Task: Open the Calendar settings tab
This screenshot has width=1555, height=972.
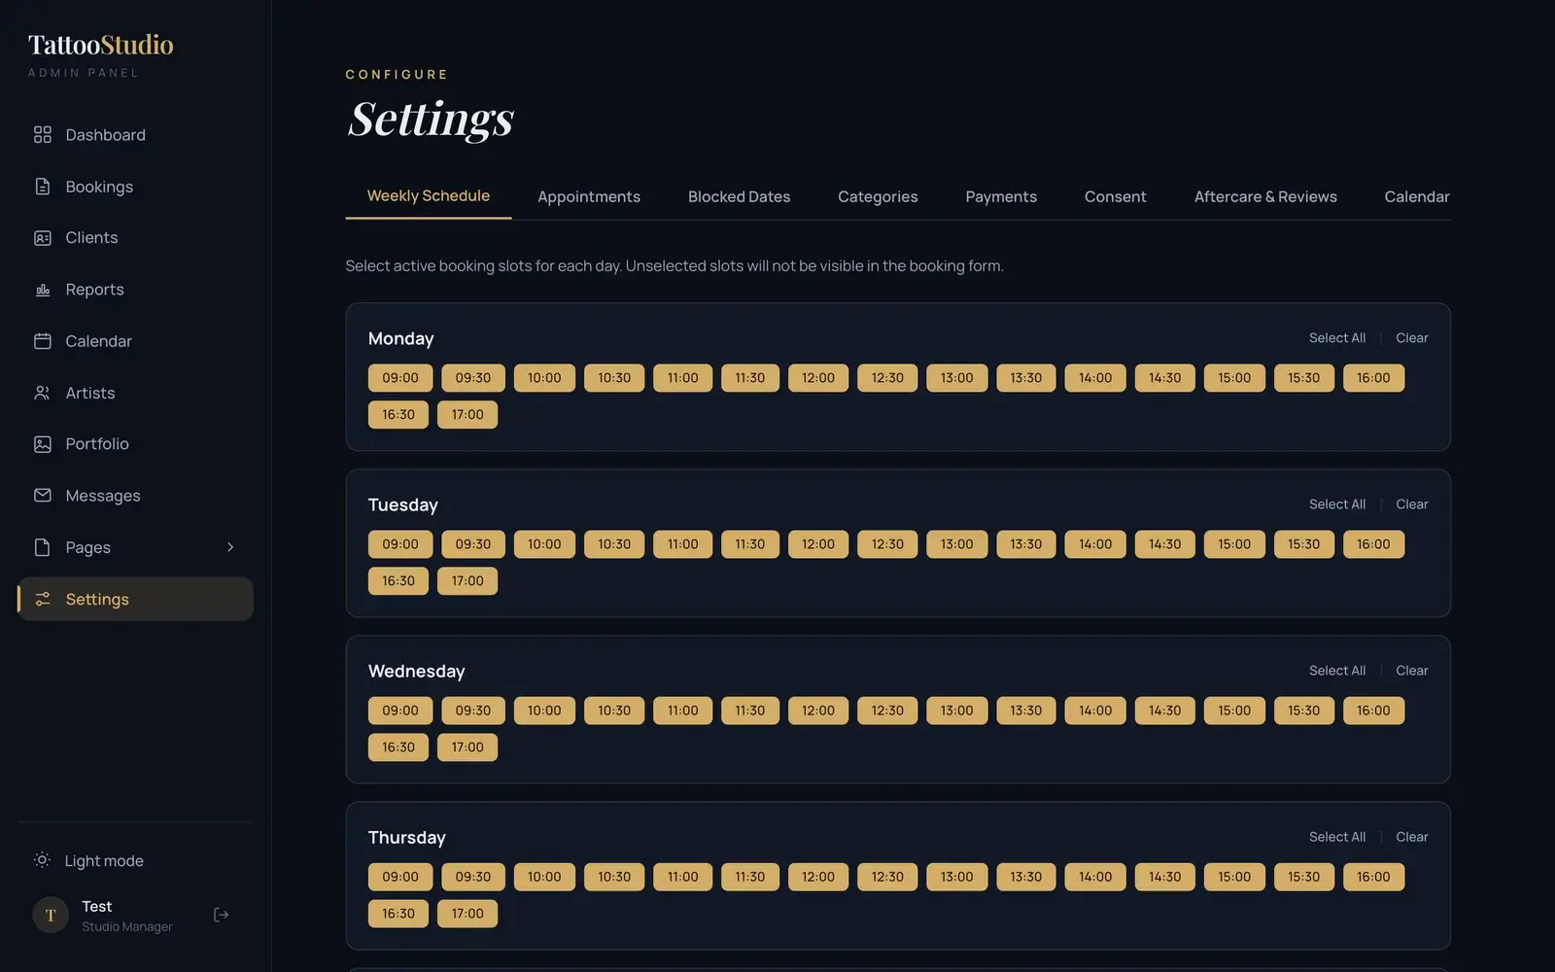Action: [x=1416, y=196]
